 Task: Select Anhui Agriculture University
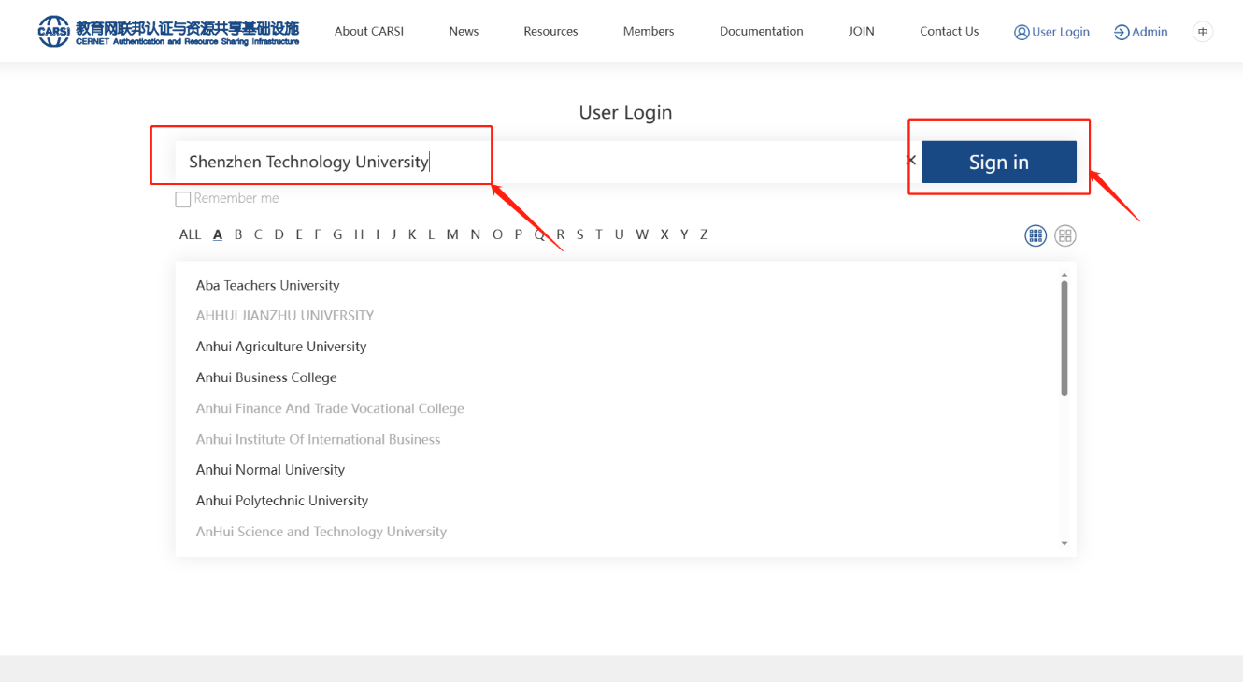tap(281, 347)
